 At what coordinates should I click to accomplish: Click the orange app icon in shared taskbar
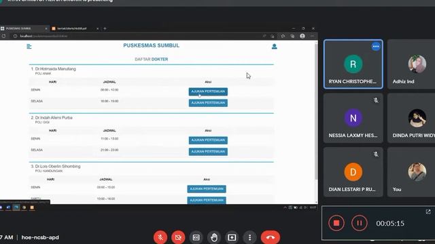pyautogui.click(x=32, y=207)
